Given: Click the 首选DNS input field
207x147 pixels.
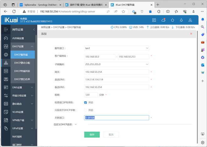Looking at the screenshot, I should 117,80.
